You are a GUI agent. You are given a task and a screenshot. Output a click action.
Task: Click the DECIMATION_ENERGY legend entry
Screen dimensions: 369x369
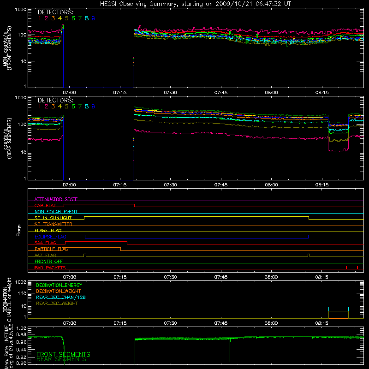[59, 285]
